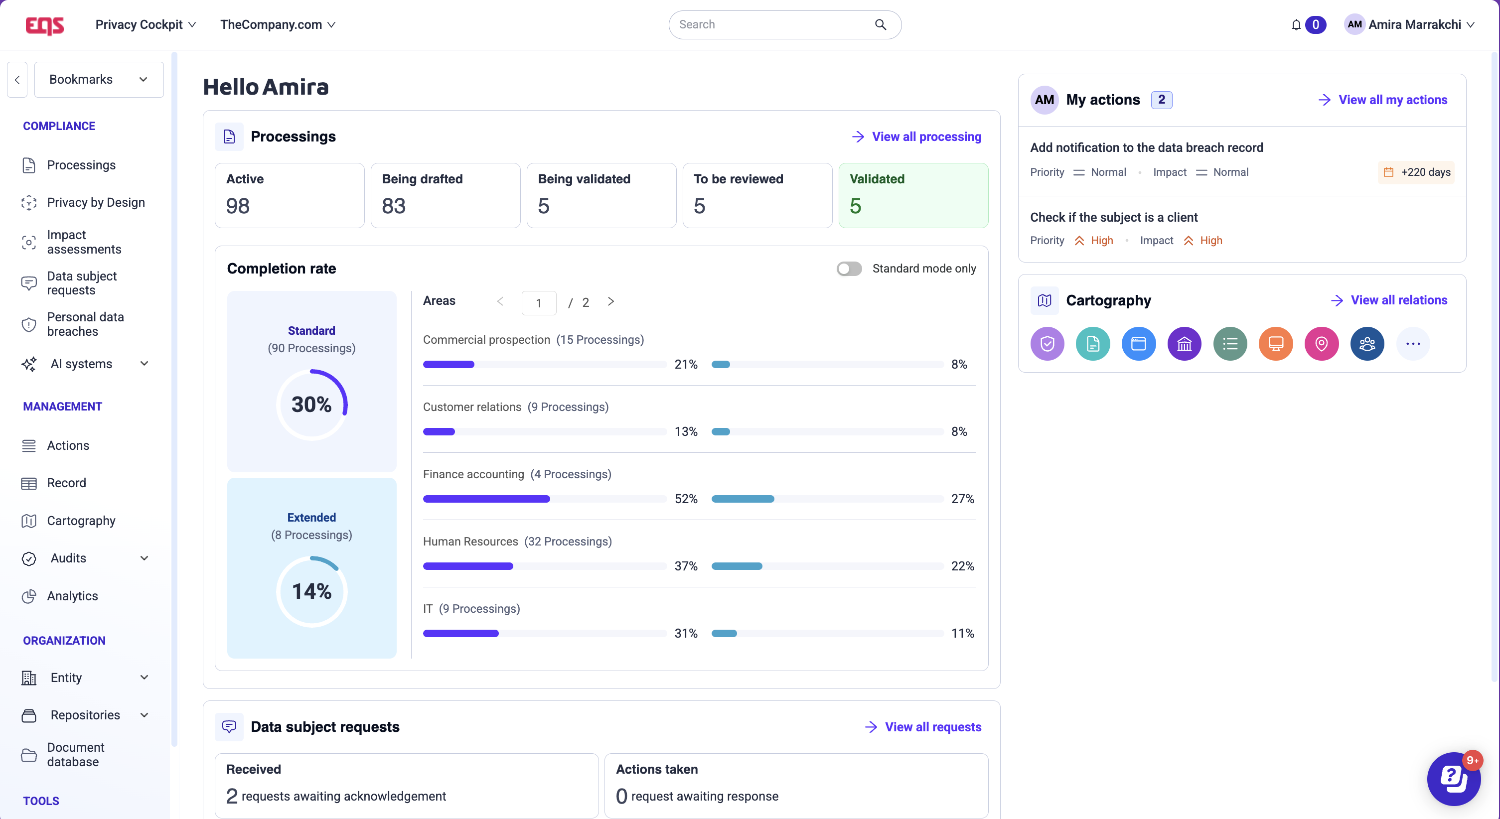Open the Bookmarks dropdown
Viewport: 1500px width, 819px height.
point(98,80)
